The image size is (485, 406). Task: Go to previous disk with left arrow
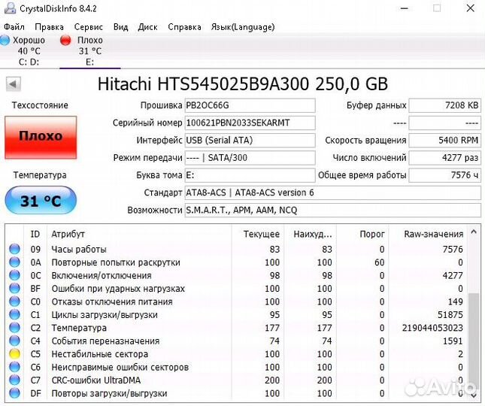click(x=14, y=84)
